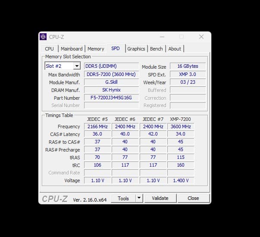Click the 160 tRC cell
The width and height of the screenshot is (260, 237).
click(x=181, y=165)
